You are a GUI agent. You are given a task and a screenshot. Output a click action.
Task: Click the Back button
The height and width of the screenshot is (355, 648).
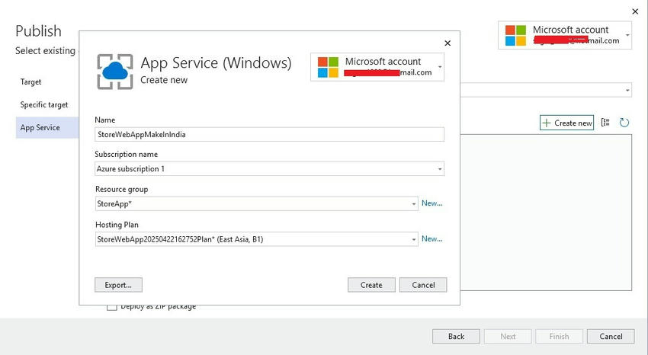456,336
